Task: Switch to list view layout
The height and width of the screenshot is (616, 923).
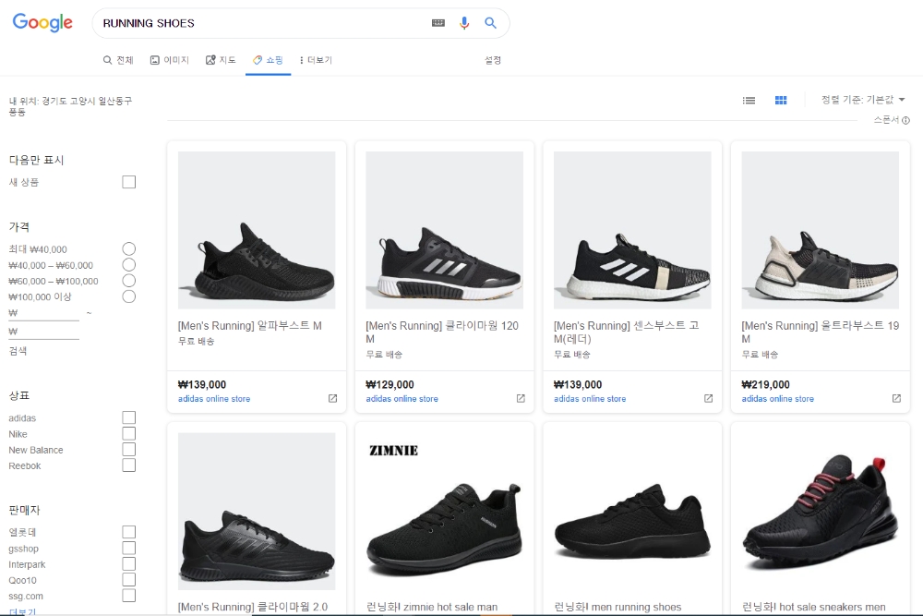Action: point(749,100)
